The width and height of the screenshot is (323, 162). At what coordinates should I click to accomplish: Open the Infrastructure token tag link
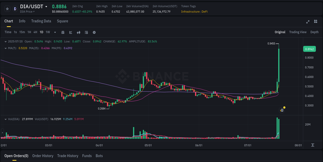[x=190, y=12]
